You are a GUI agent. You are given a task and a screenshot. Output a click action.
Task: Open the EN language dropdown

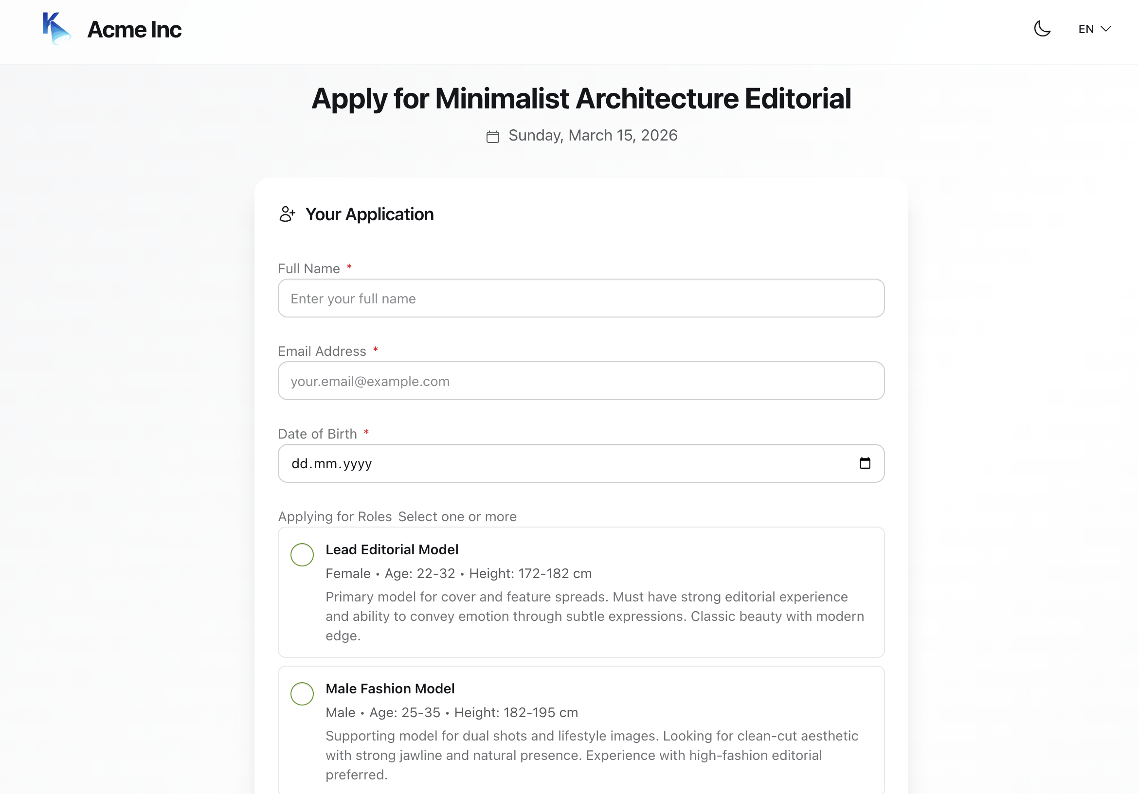tap(1094, 29)
